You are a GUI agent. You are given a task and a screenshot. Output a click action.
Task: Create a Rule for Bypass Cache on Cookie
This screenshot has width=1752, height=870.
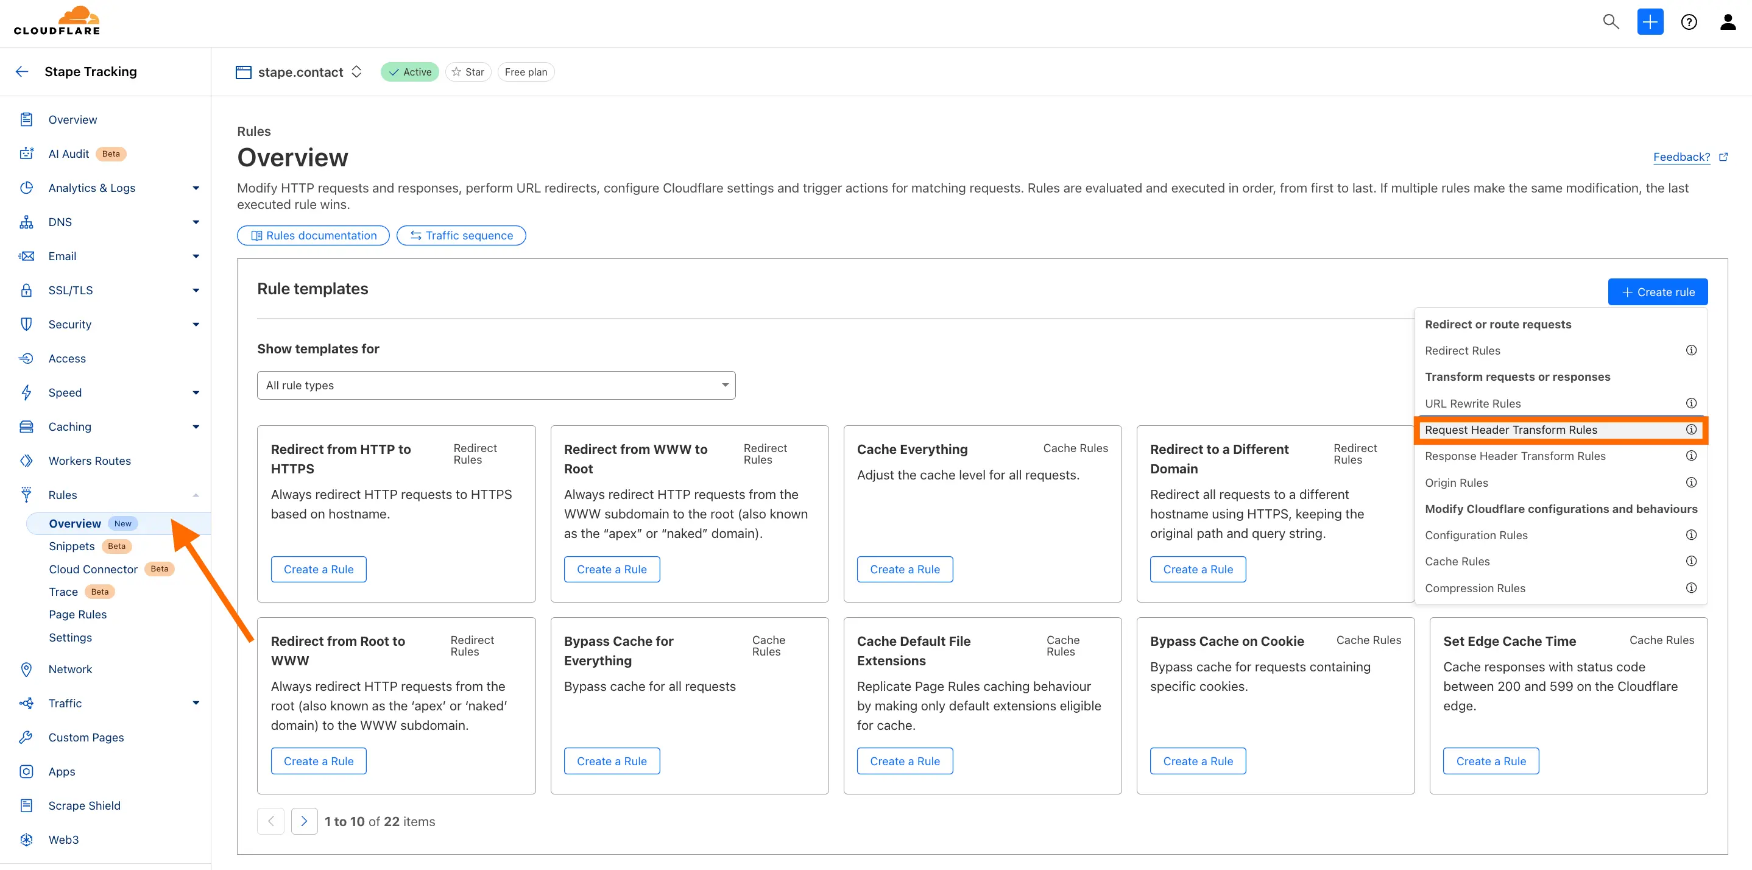coord(1197,761)
